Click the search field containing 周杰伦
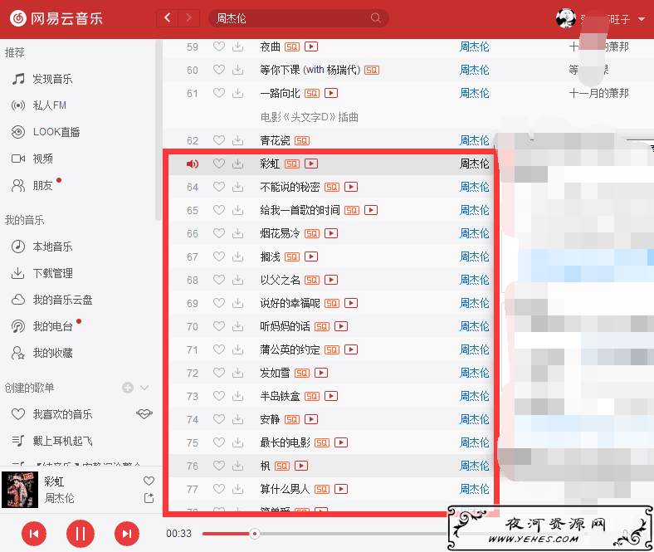This screenshot has width=654, height=552. coord(298,18)
